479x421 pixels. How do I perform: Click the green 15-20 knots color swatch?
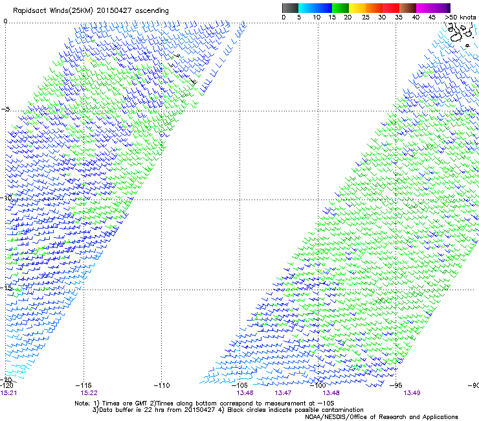click(x=340, y=8)
